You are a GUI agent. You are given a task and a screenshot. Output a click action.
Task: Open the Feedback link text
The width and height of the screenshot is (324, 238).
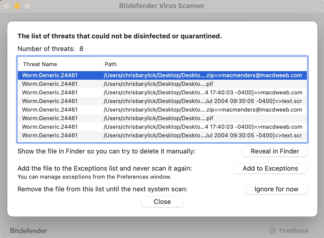(x=294, y=230)
